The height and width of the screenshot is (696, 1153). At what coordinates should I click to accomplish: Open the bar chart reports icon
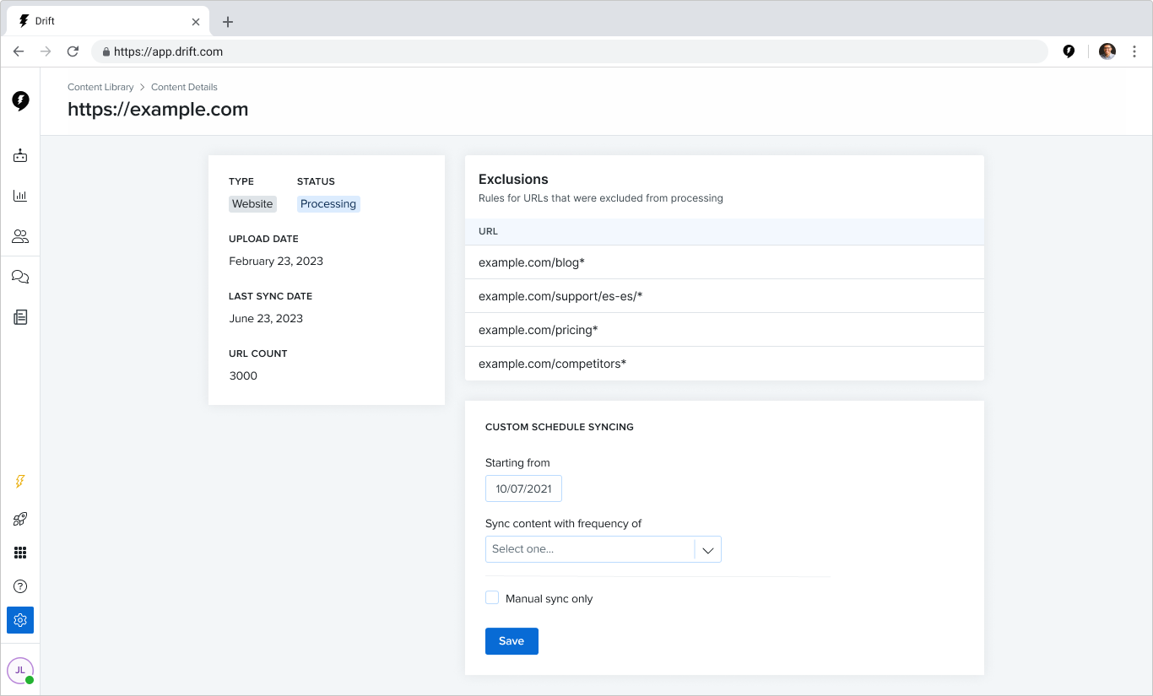(20, 196)
